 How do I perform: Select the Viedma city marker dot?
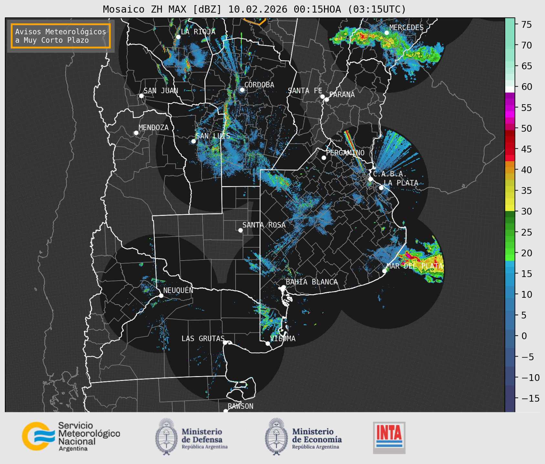[268, 343]
